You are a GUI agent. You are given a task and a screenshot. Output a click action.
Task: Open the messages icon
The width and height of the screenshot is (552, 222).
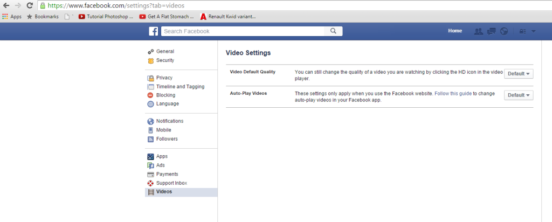[x=491, y=31]
